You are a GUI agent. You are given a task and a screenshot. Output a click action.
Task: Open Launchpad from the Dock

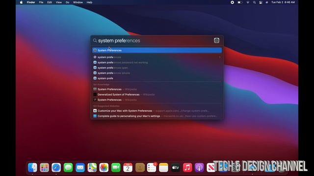(44, 167)
